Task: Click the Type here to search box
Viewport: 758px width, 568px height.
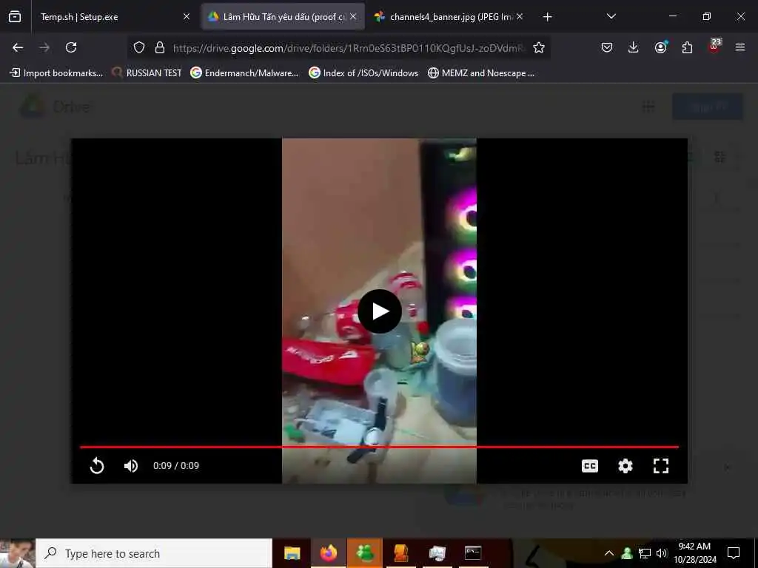Action: coord(154,553)
